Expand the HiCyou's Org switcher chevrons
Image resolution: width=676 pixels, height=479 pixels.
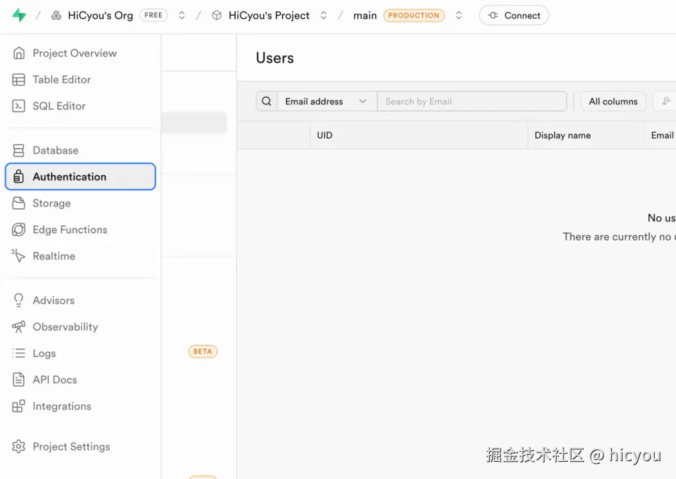pyautogui.click(x=182, y=15)
